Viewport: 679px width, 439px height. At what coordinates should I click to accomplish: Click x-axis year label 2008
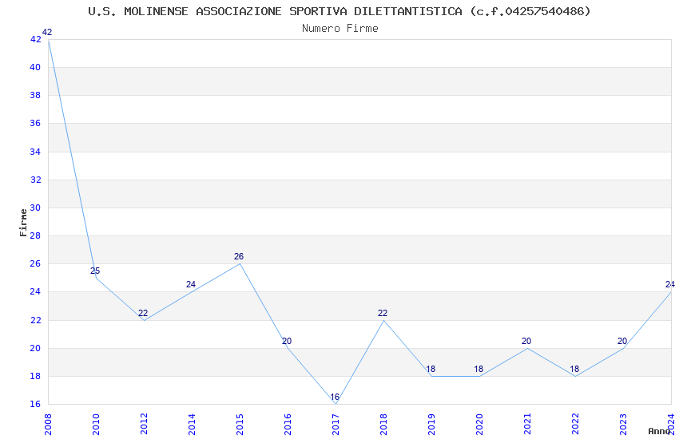[48, 425]
